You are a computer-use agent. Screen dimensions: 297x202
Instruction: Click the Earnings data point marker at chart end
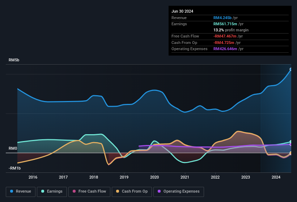291,142
